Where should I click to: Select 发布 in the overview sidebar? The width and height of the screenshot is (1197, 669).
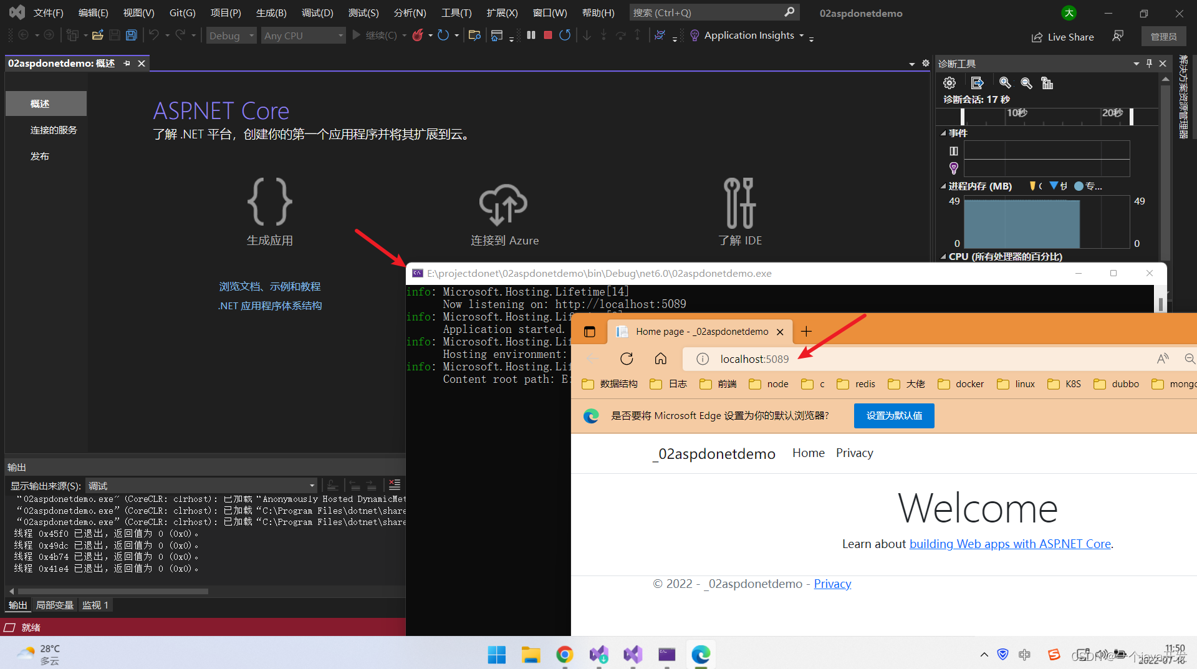40,156
